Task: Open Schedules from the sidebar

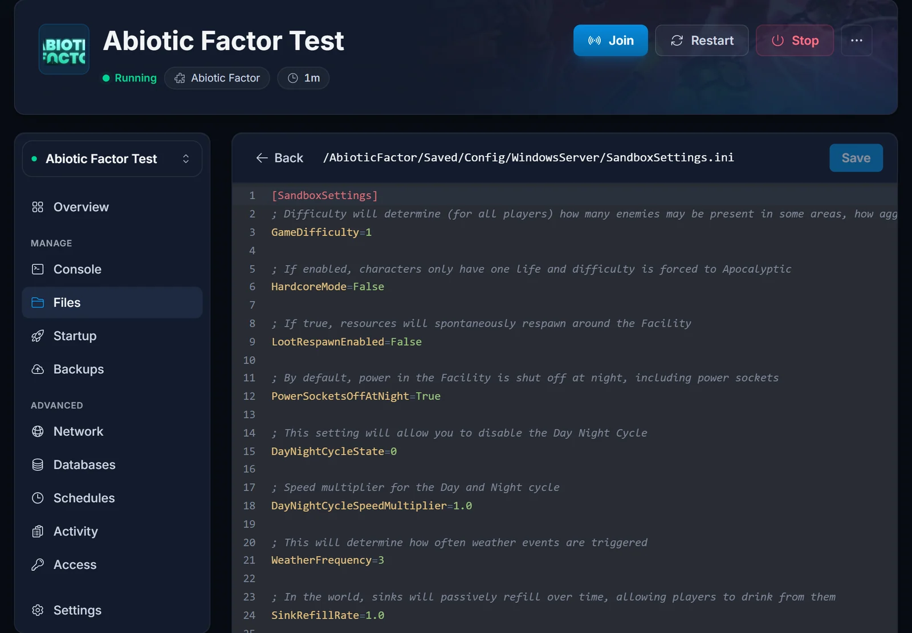Action: pyautogui.click(x=112, y=498)
